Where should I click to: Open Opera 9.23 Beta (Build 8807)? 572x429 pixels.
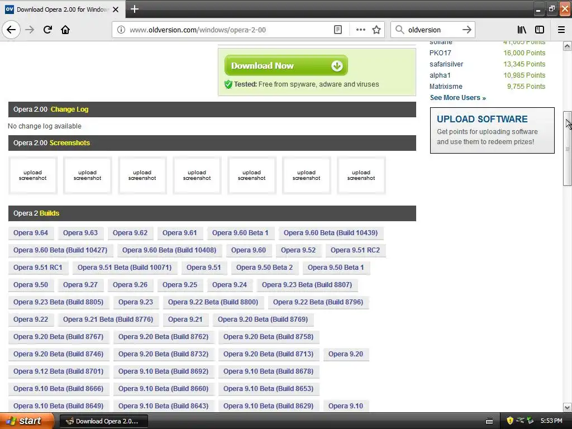coord(307,285)
